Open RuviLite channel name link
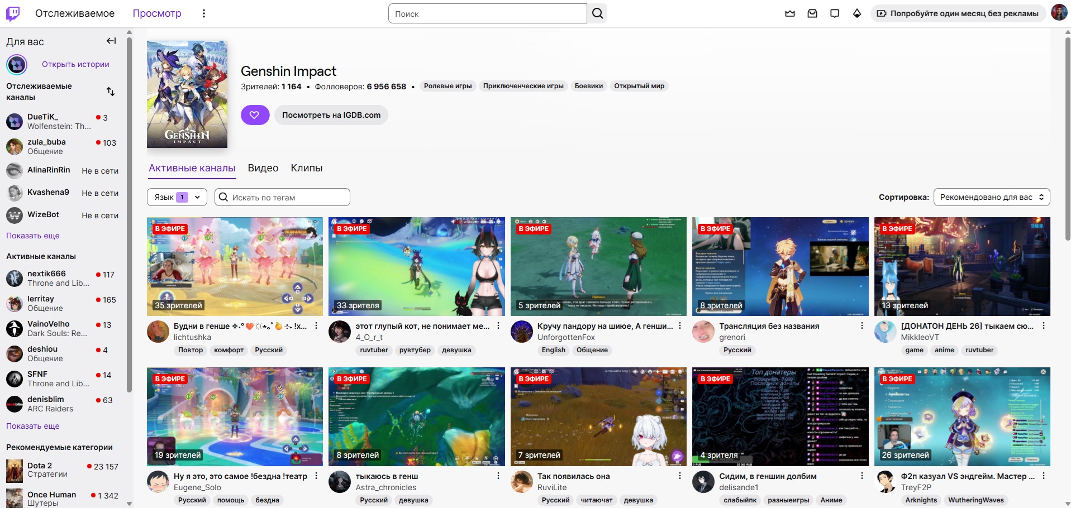Viewport: 1071px width, 508px height. tap(552, 487)
